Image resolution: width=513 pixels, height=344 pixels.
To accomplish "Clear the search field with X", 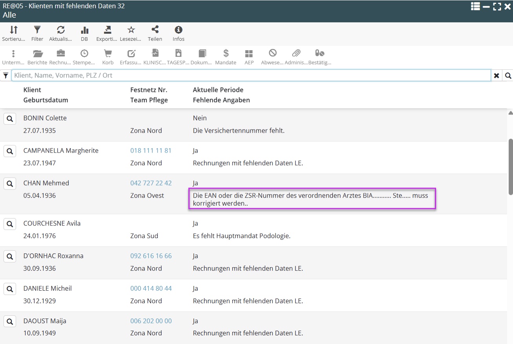I will pyautogui.click(x=497, y=76).
